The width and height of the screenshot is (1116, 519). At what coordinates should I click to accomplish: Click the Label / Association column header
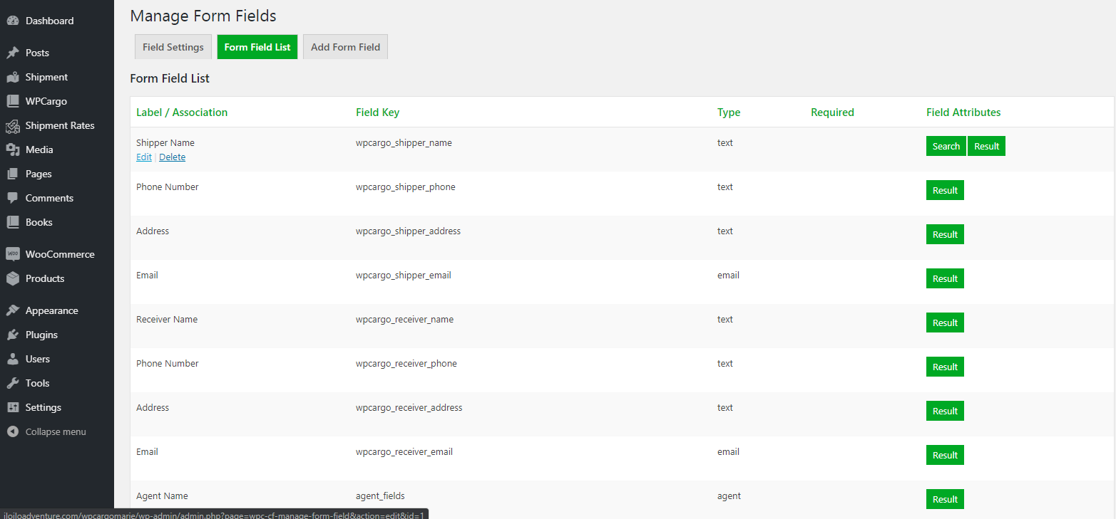tap(182, 112)
